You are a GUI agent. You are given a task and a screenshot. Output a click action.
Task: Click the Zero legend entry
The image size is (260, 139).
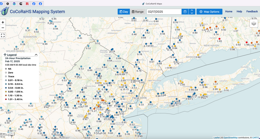tap(10, 73)
